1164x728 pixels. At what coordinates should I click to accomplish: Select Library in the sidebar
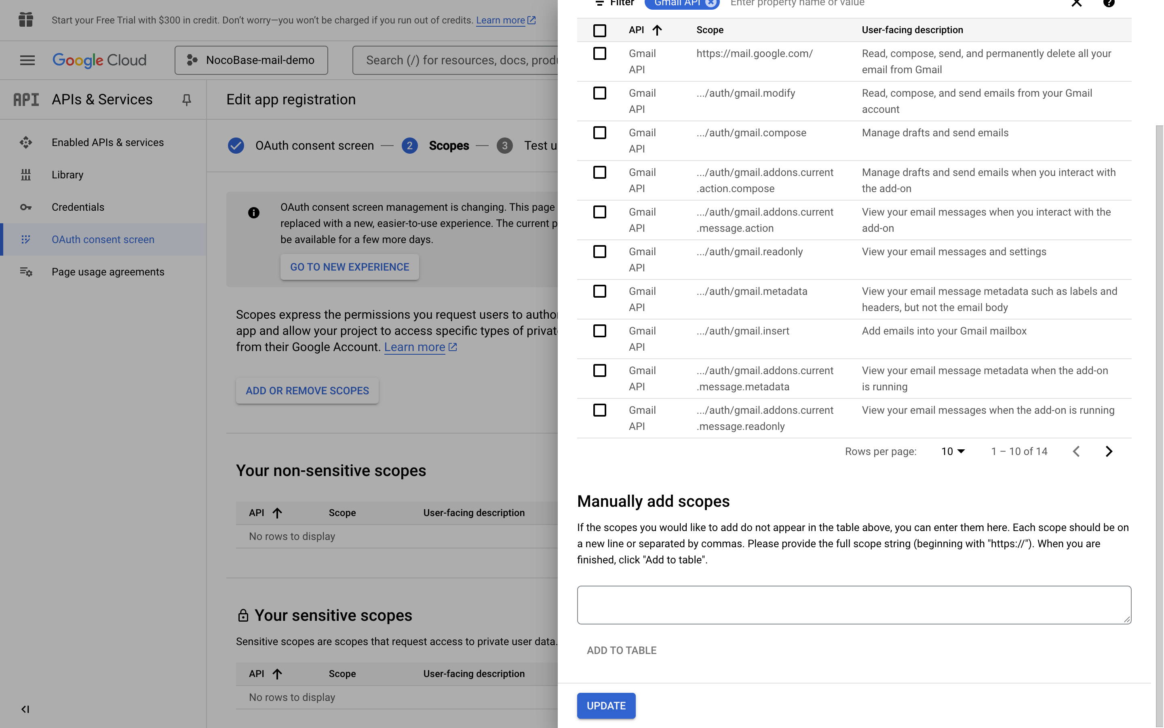click(x=67, y=175)
